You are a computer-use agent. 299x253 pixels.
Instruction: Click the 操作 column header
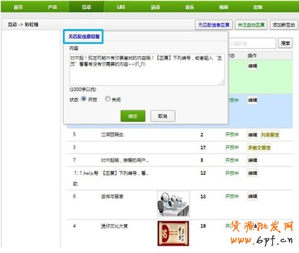(x=252, y=56)
